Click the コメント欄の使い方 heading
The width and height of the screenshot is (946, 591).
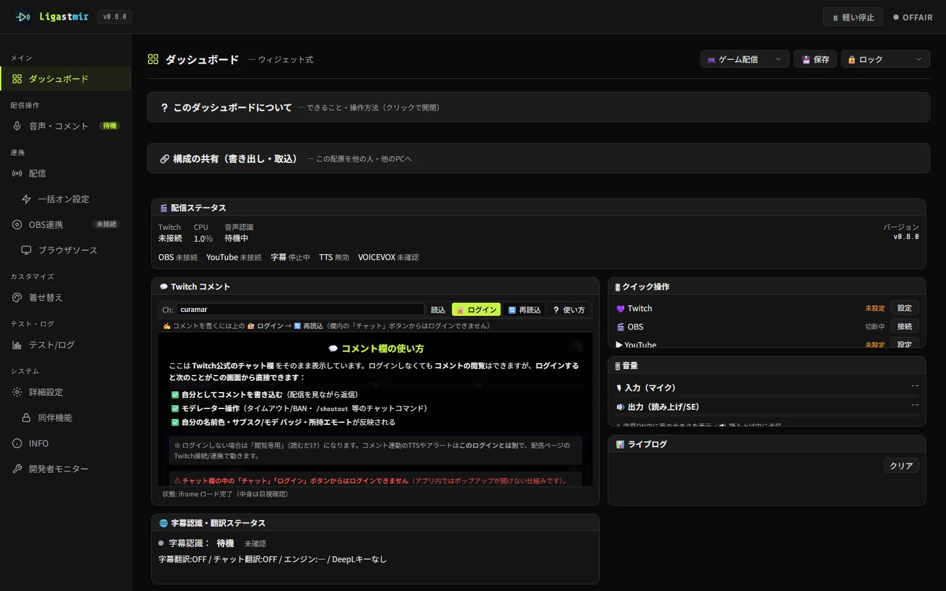click(376, 349)
